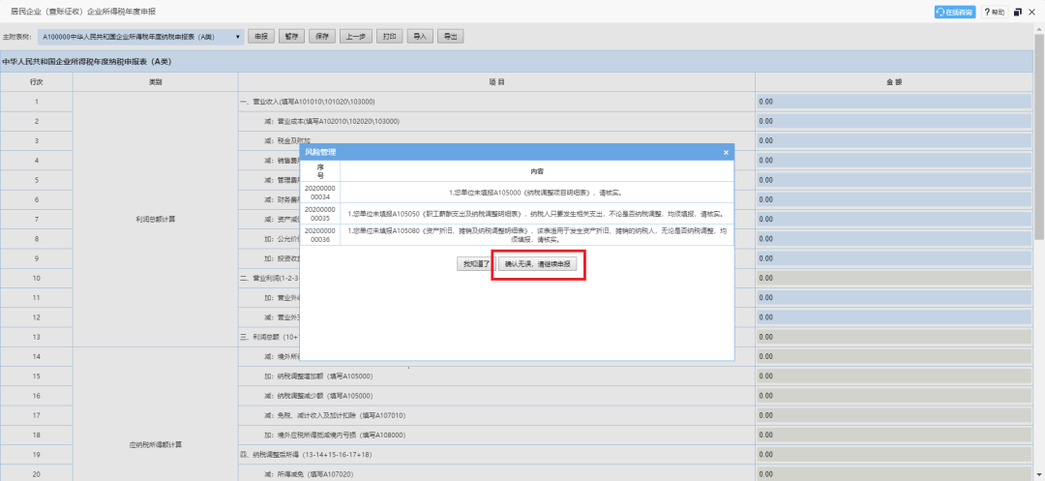Open the 帮助 help button

(995, 12)
